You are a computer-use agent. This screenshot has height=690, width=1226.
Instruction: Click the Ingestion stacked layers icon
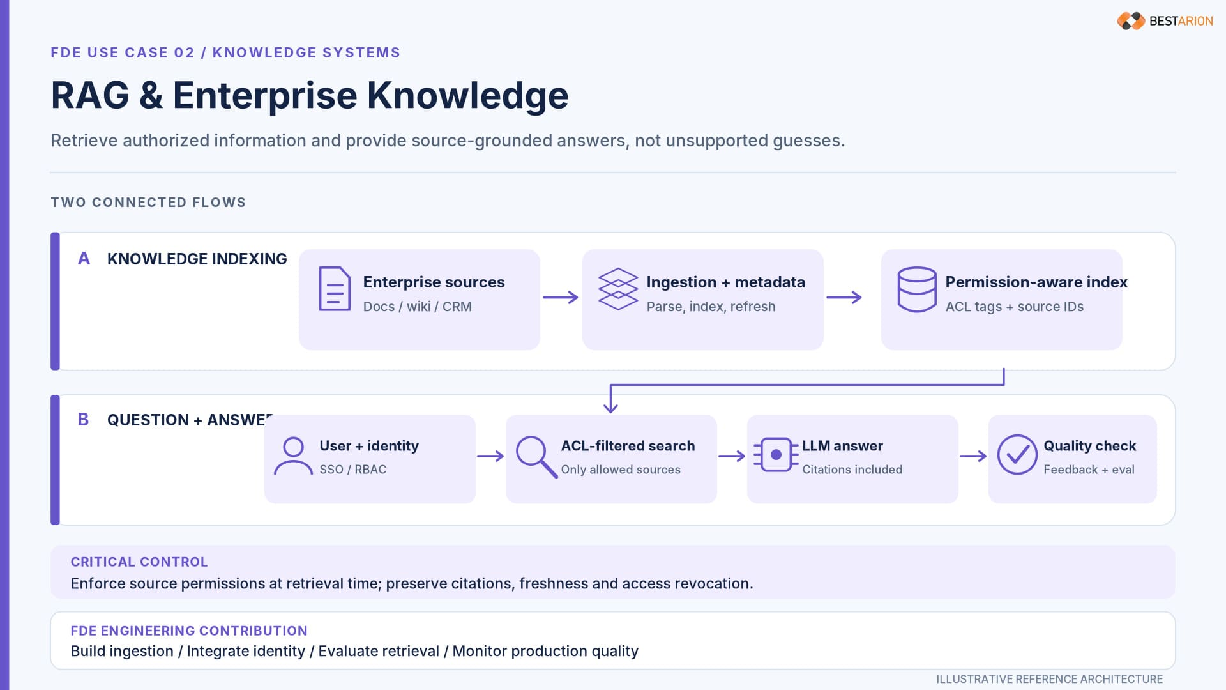pyautogui.click(x=617, y=289)
